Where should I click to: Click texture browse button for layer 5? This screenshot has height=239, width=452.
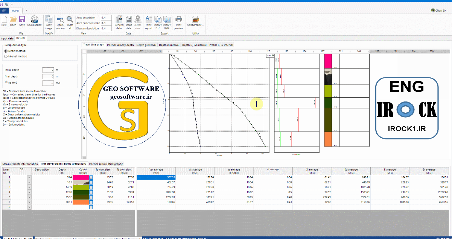(x=91, y=197)
